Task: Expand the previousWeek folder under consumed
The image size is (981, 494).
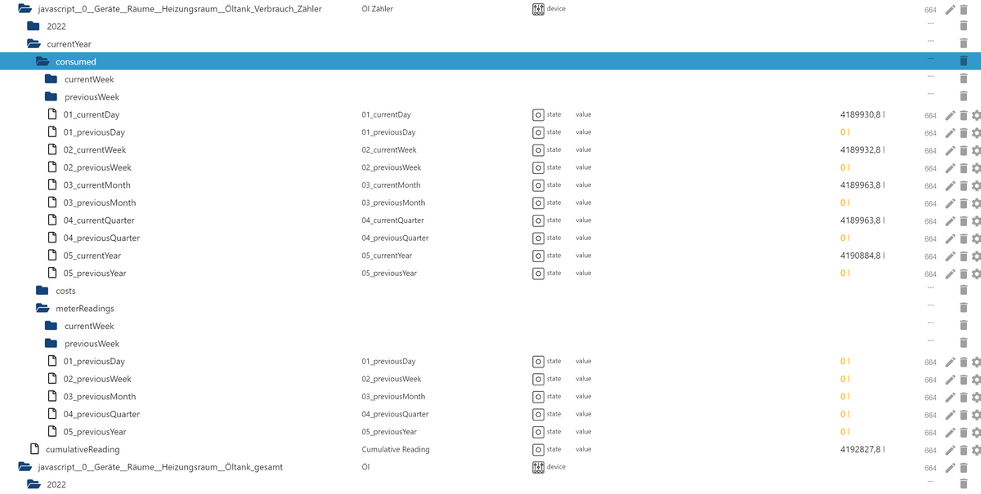Action: (x=51, y=96)
